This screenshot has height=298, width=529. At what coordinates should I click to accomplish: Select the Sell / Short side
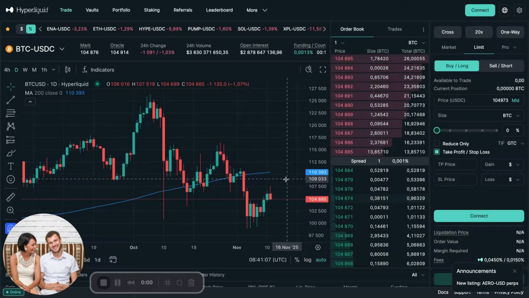point(501,66)
